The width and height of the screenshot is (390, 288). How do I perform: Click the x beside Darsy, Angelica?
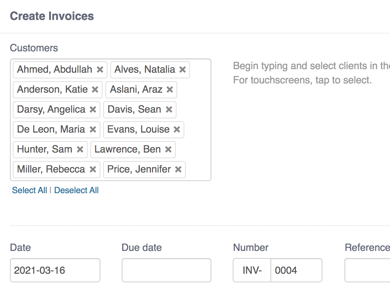[x=93, y=109]
